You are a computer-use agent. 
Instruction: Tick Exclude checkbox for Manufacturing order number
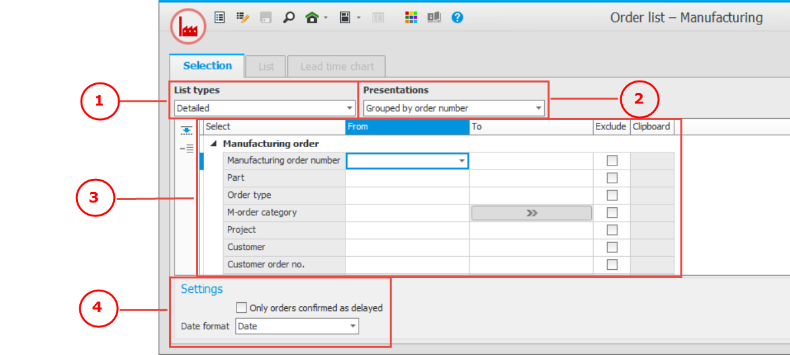pyautogui.click(x=612, y=160)
